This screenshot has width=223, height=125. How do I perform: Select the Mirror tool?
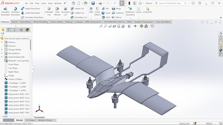coord(117,17)
